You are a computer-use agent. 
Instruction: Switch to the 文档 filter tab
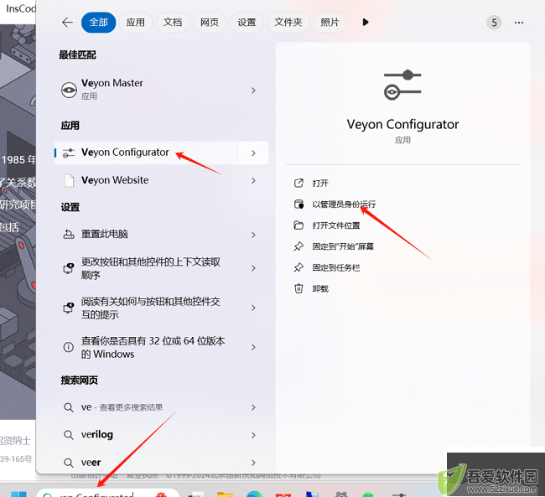(173, 23)
